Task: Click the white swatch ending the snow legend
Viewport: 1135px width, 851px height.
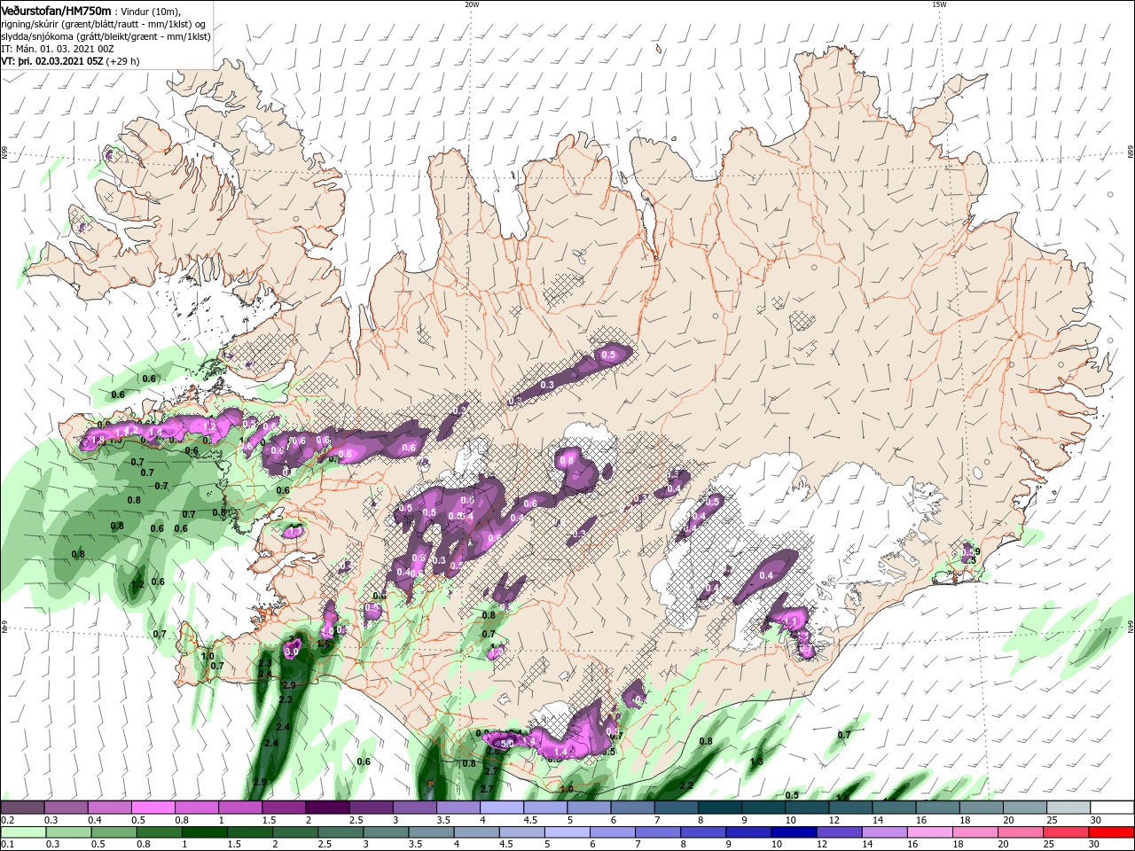Action: (x=1111, y=808)
